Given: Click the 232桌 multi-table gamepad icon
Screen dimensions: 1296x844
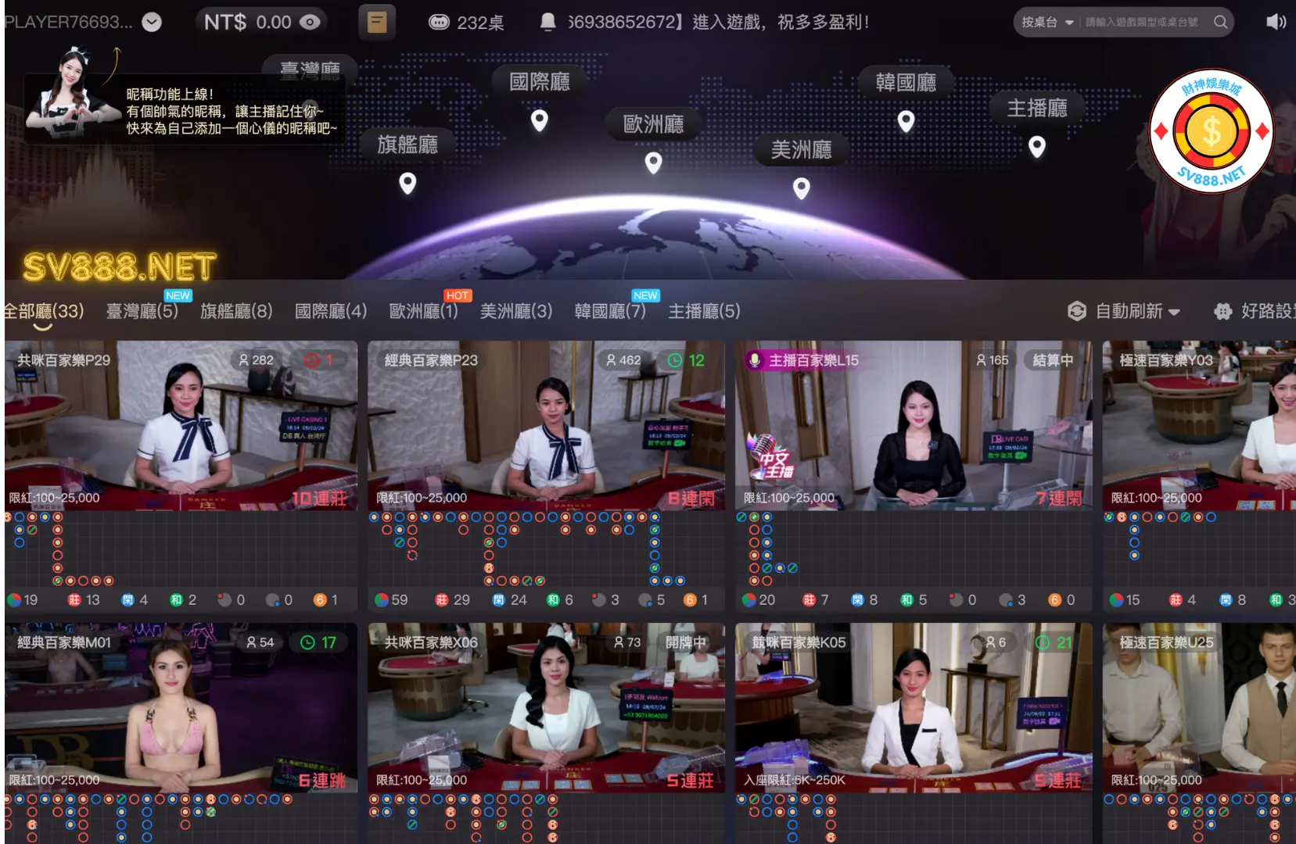Looking at the screenshot, I should click(x=439, y=22).
